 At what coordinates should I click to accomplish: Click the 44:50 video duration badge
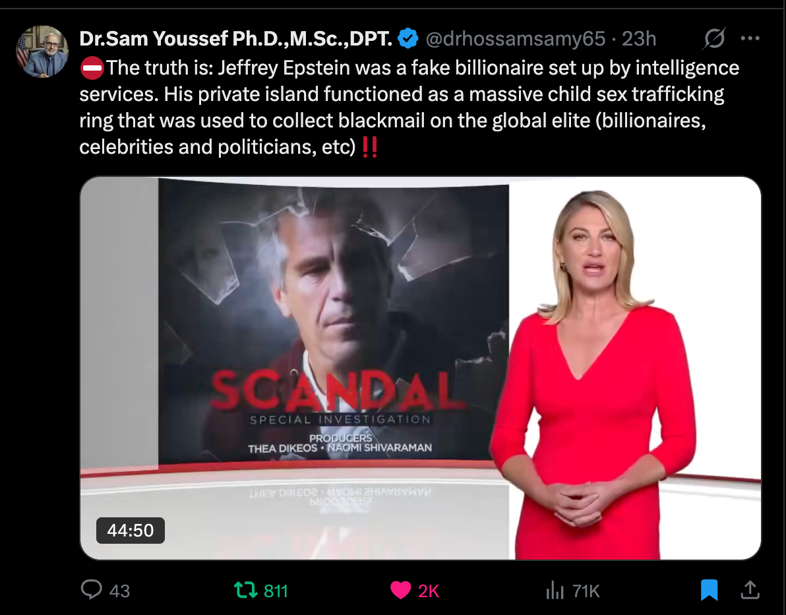(x=131, y=531)
